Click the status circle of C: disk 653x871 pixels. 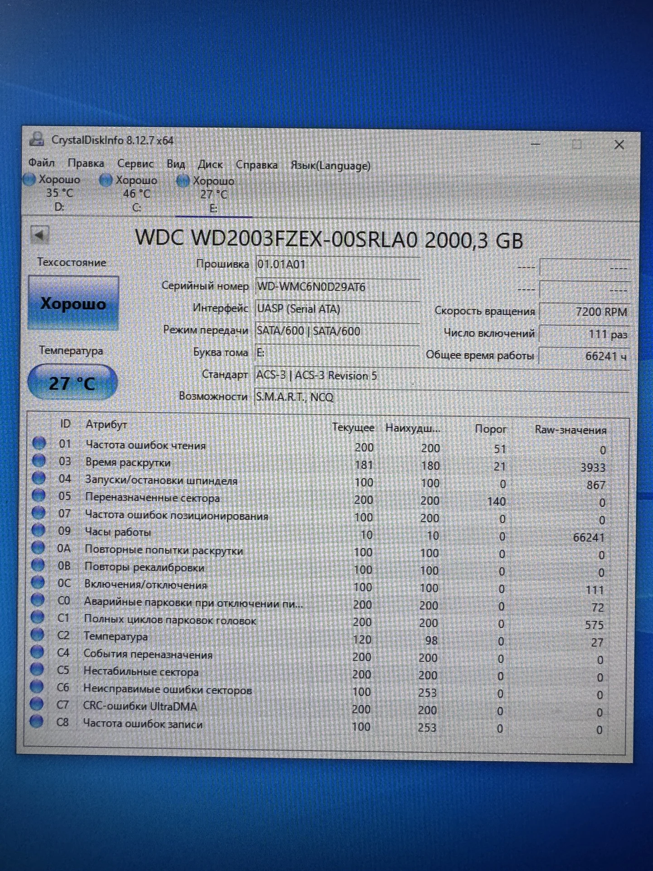click(x=106, y=181)
